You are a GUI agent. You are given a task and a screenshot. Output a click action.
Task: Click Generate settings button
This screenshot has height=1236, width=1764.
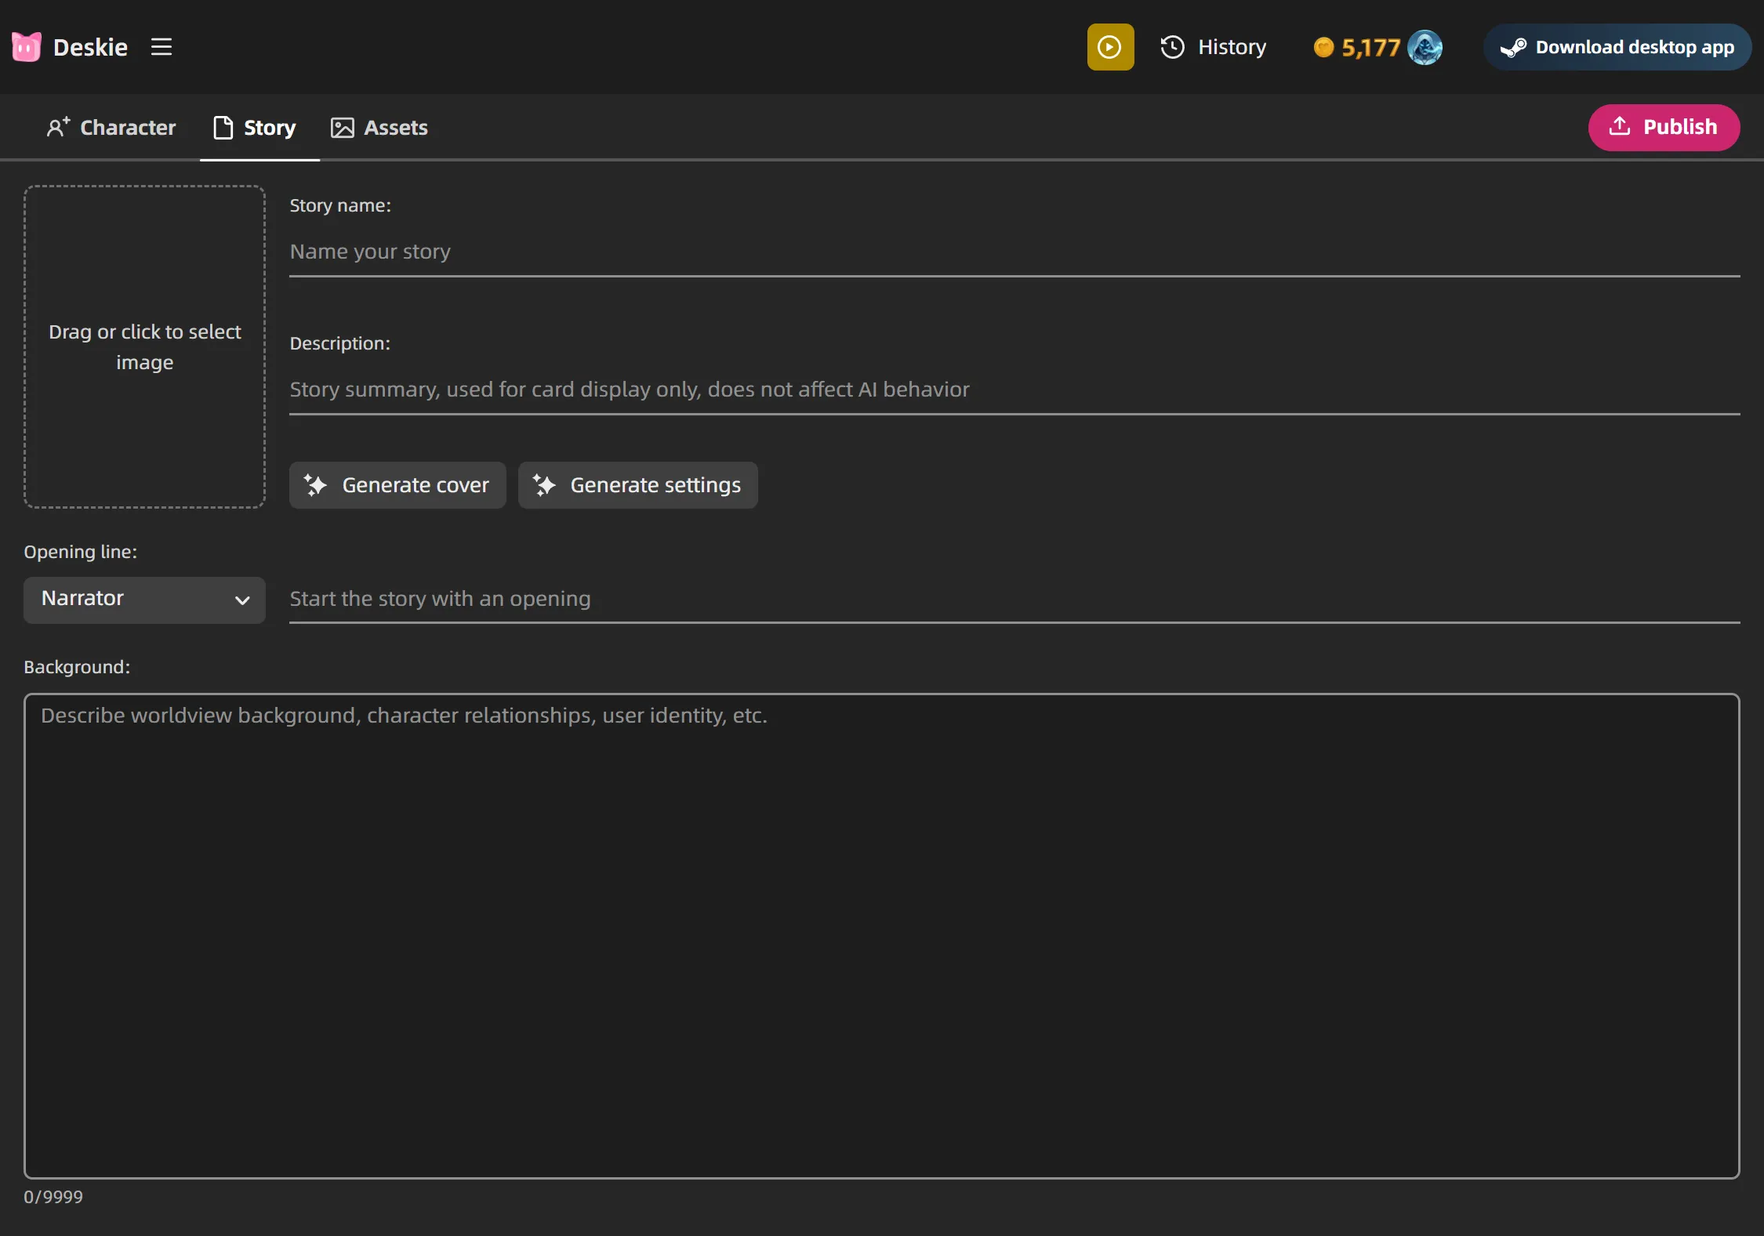click(x=637, y=485)
